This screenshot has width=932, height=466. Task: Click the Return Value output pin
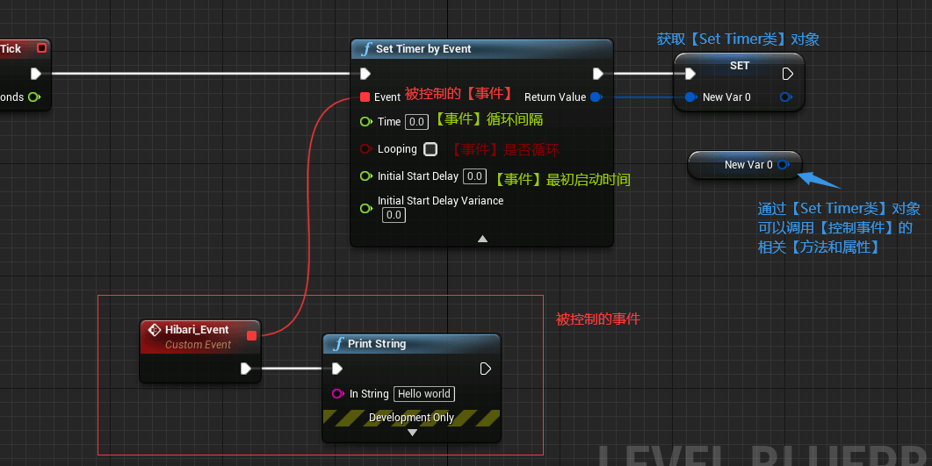click(596, 97)
